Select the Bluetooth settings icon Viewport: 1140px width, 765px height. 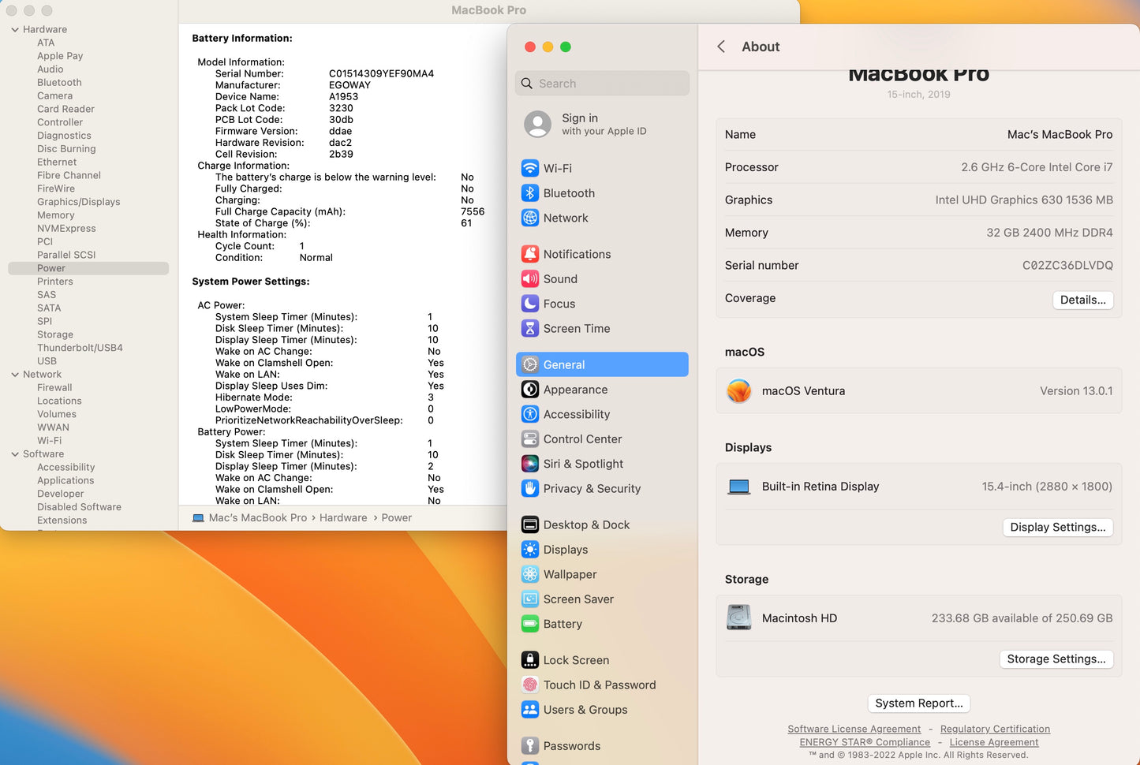[x=568, y=193]
